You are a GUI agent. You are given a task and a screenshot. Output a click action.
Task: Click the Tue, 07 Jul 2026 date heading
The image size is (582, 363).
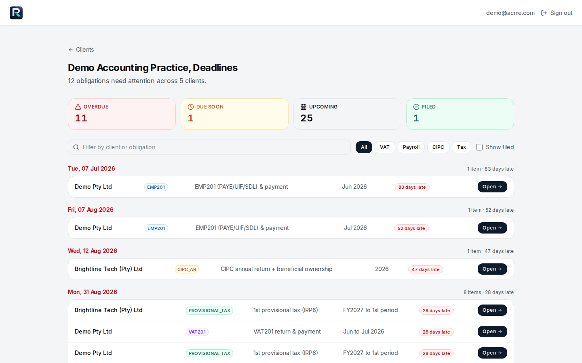[x=91, y=169]
